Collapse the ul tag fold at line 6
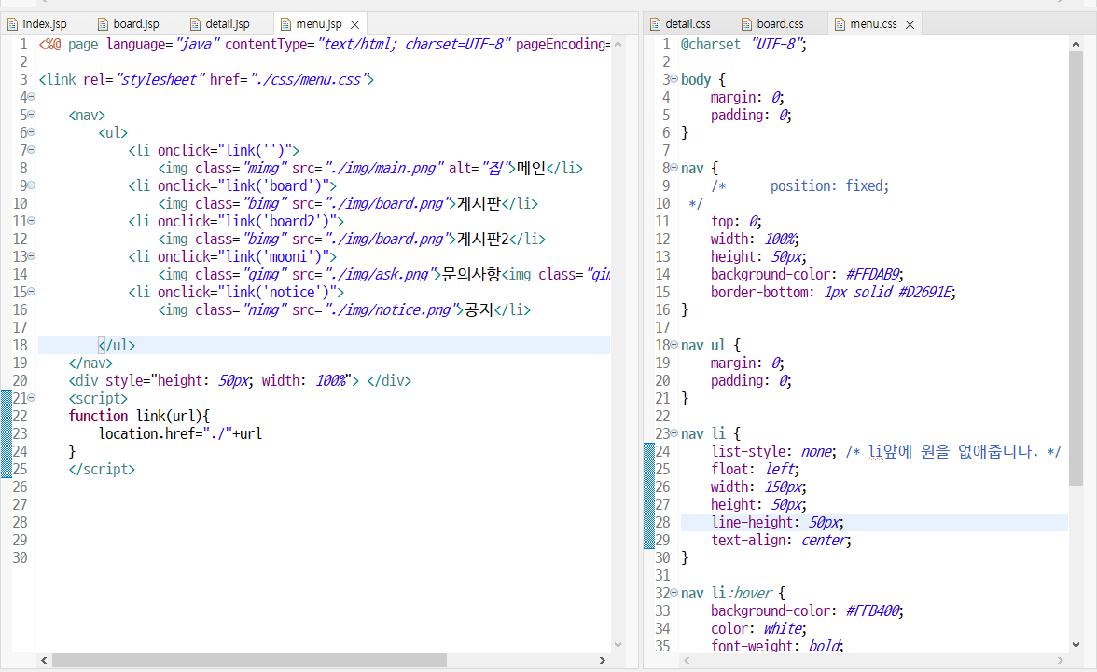Screen dimensions: 1097x672 [x=32, y=132]
